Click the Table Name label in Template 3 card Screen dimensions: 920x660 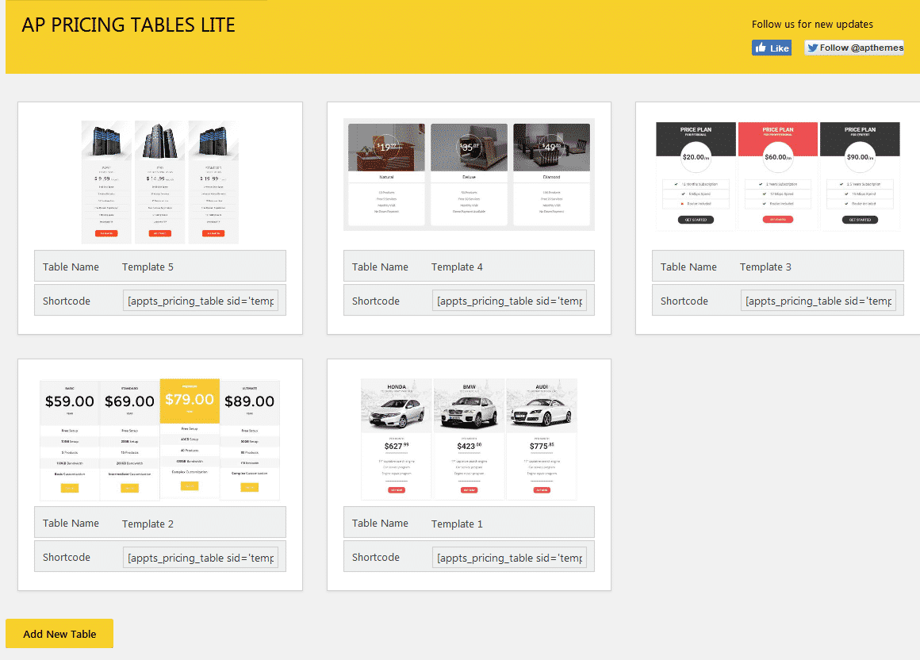[689, 267]
